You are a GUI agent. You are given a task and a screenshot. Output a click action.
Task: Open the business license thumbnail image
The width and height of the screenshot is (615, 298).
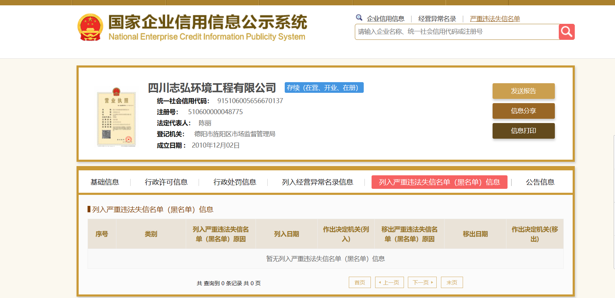click(116, 117)
